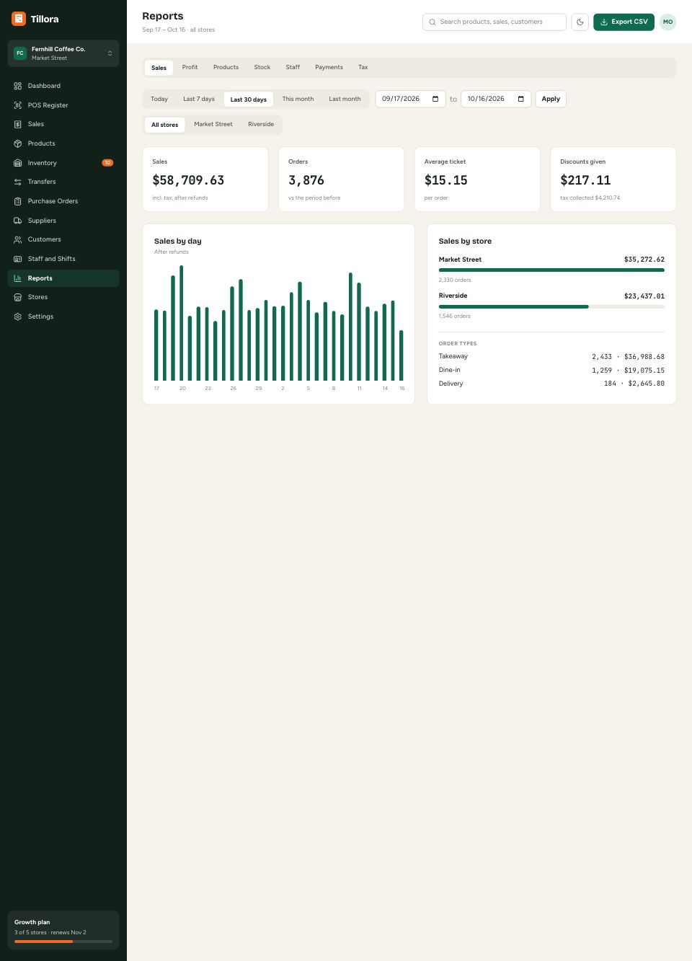Open the Growth plan card

pos(63,930)
